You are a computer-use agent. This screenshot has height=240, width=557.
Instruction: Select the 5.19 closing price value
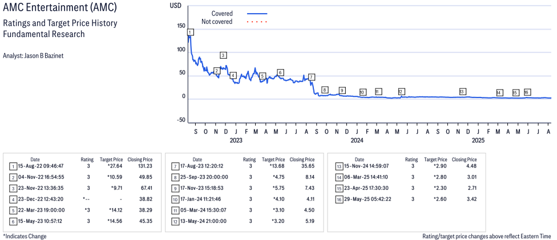point(309,221)
